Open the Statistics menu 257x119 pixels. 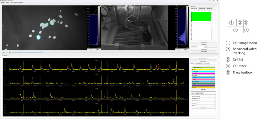tap(3, 3)
